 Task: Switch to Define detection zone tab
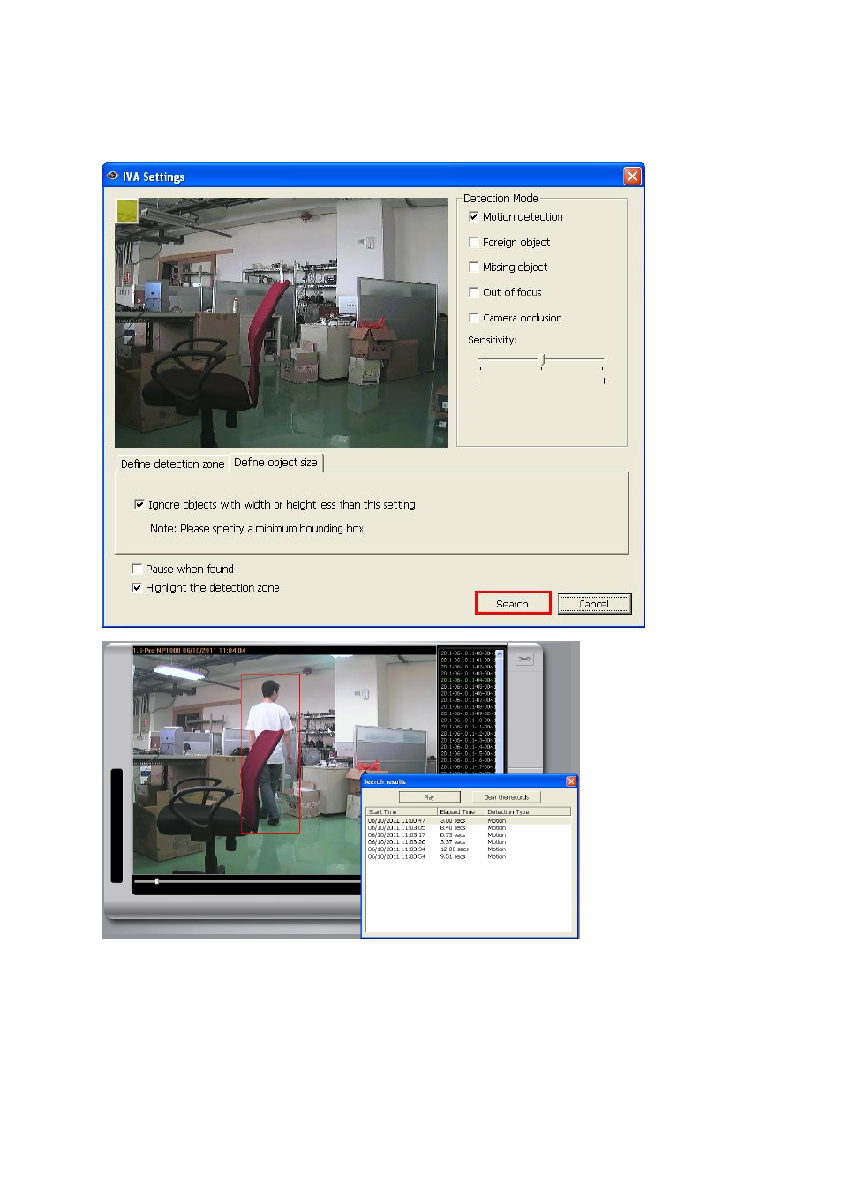(172, 464)
